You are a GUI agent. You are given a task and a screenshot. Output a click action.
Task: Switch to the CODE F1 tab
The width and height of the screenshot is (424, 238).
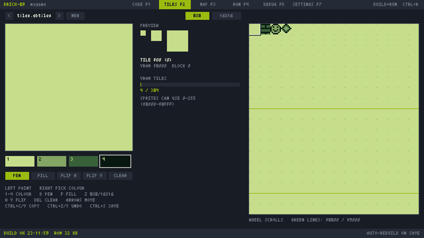pyautogui.click(x=141, y=4)
